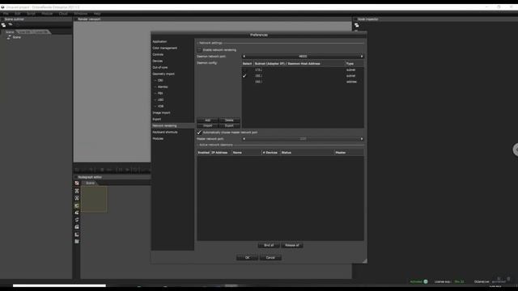The width and height of the screenshot is (518, 291).
Task: Select Color management preferences
Action: click(165, 48)
